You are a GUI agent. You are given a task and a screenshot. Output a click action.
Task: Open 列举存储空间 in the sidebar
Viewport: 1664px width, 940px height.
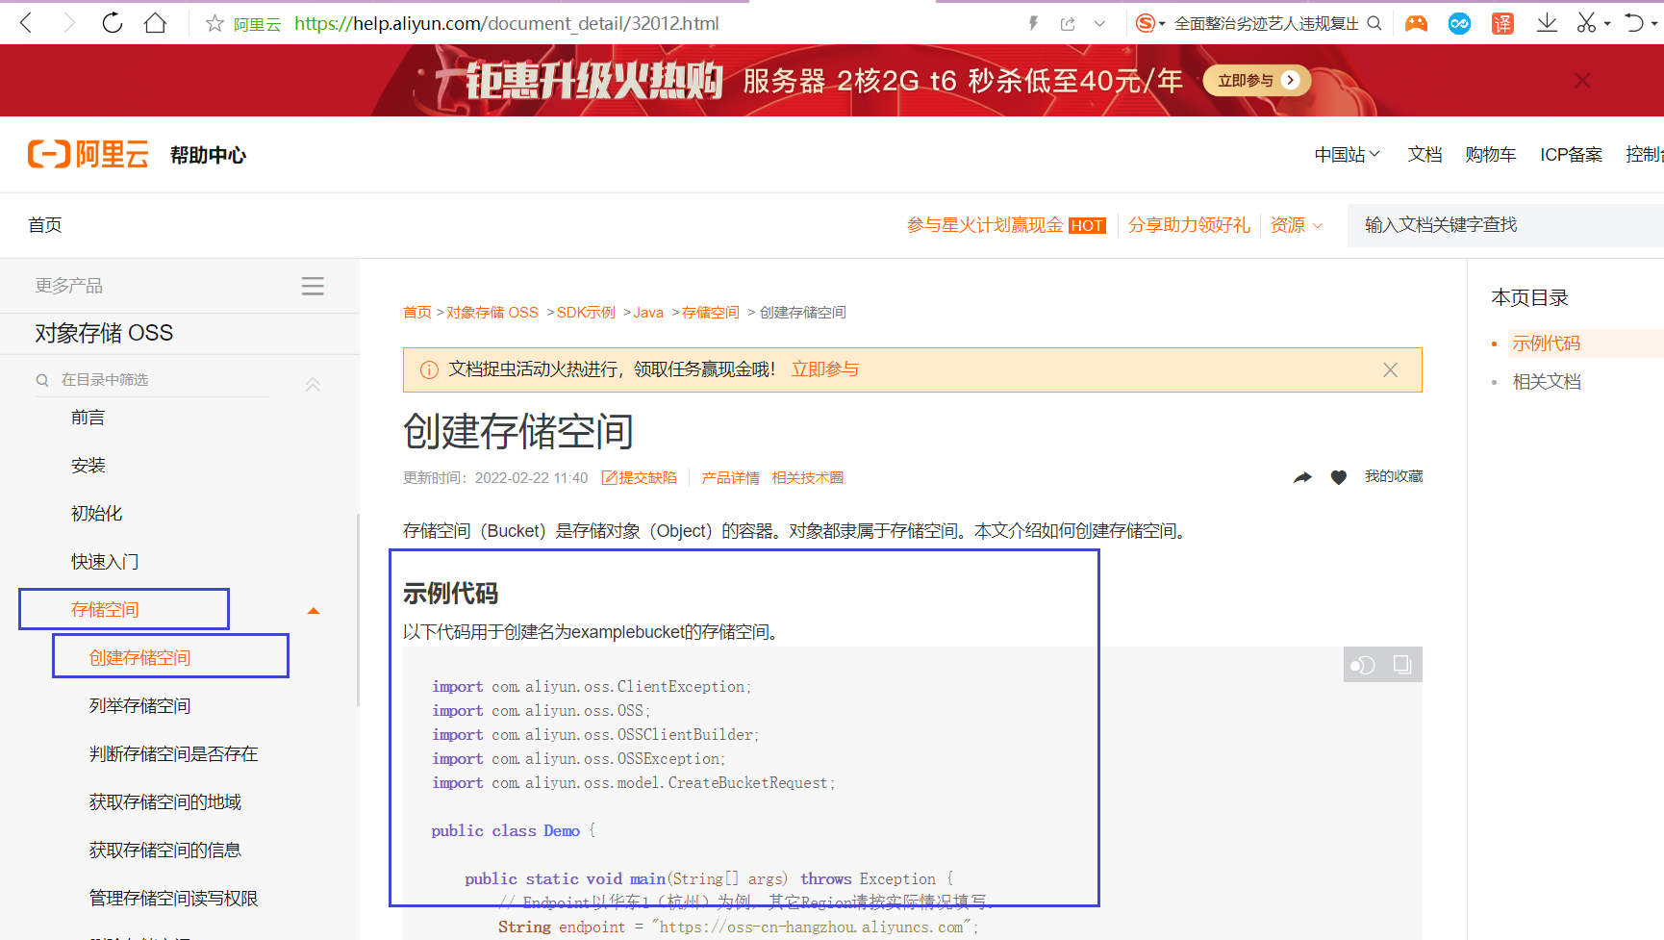click(139, 705)
